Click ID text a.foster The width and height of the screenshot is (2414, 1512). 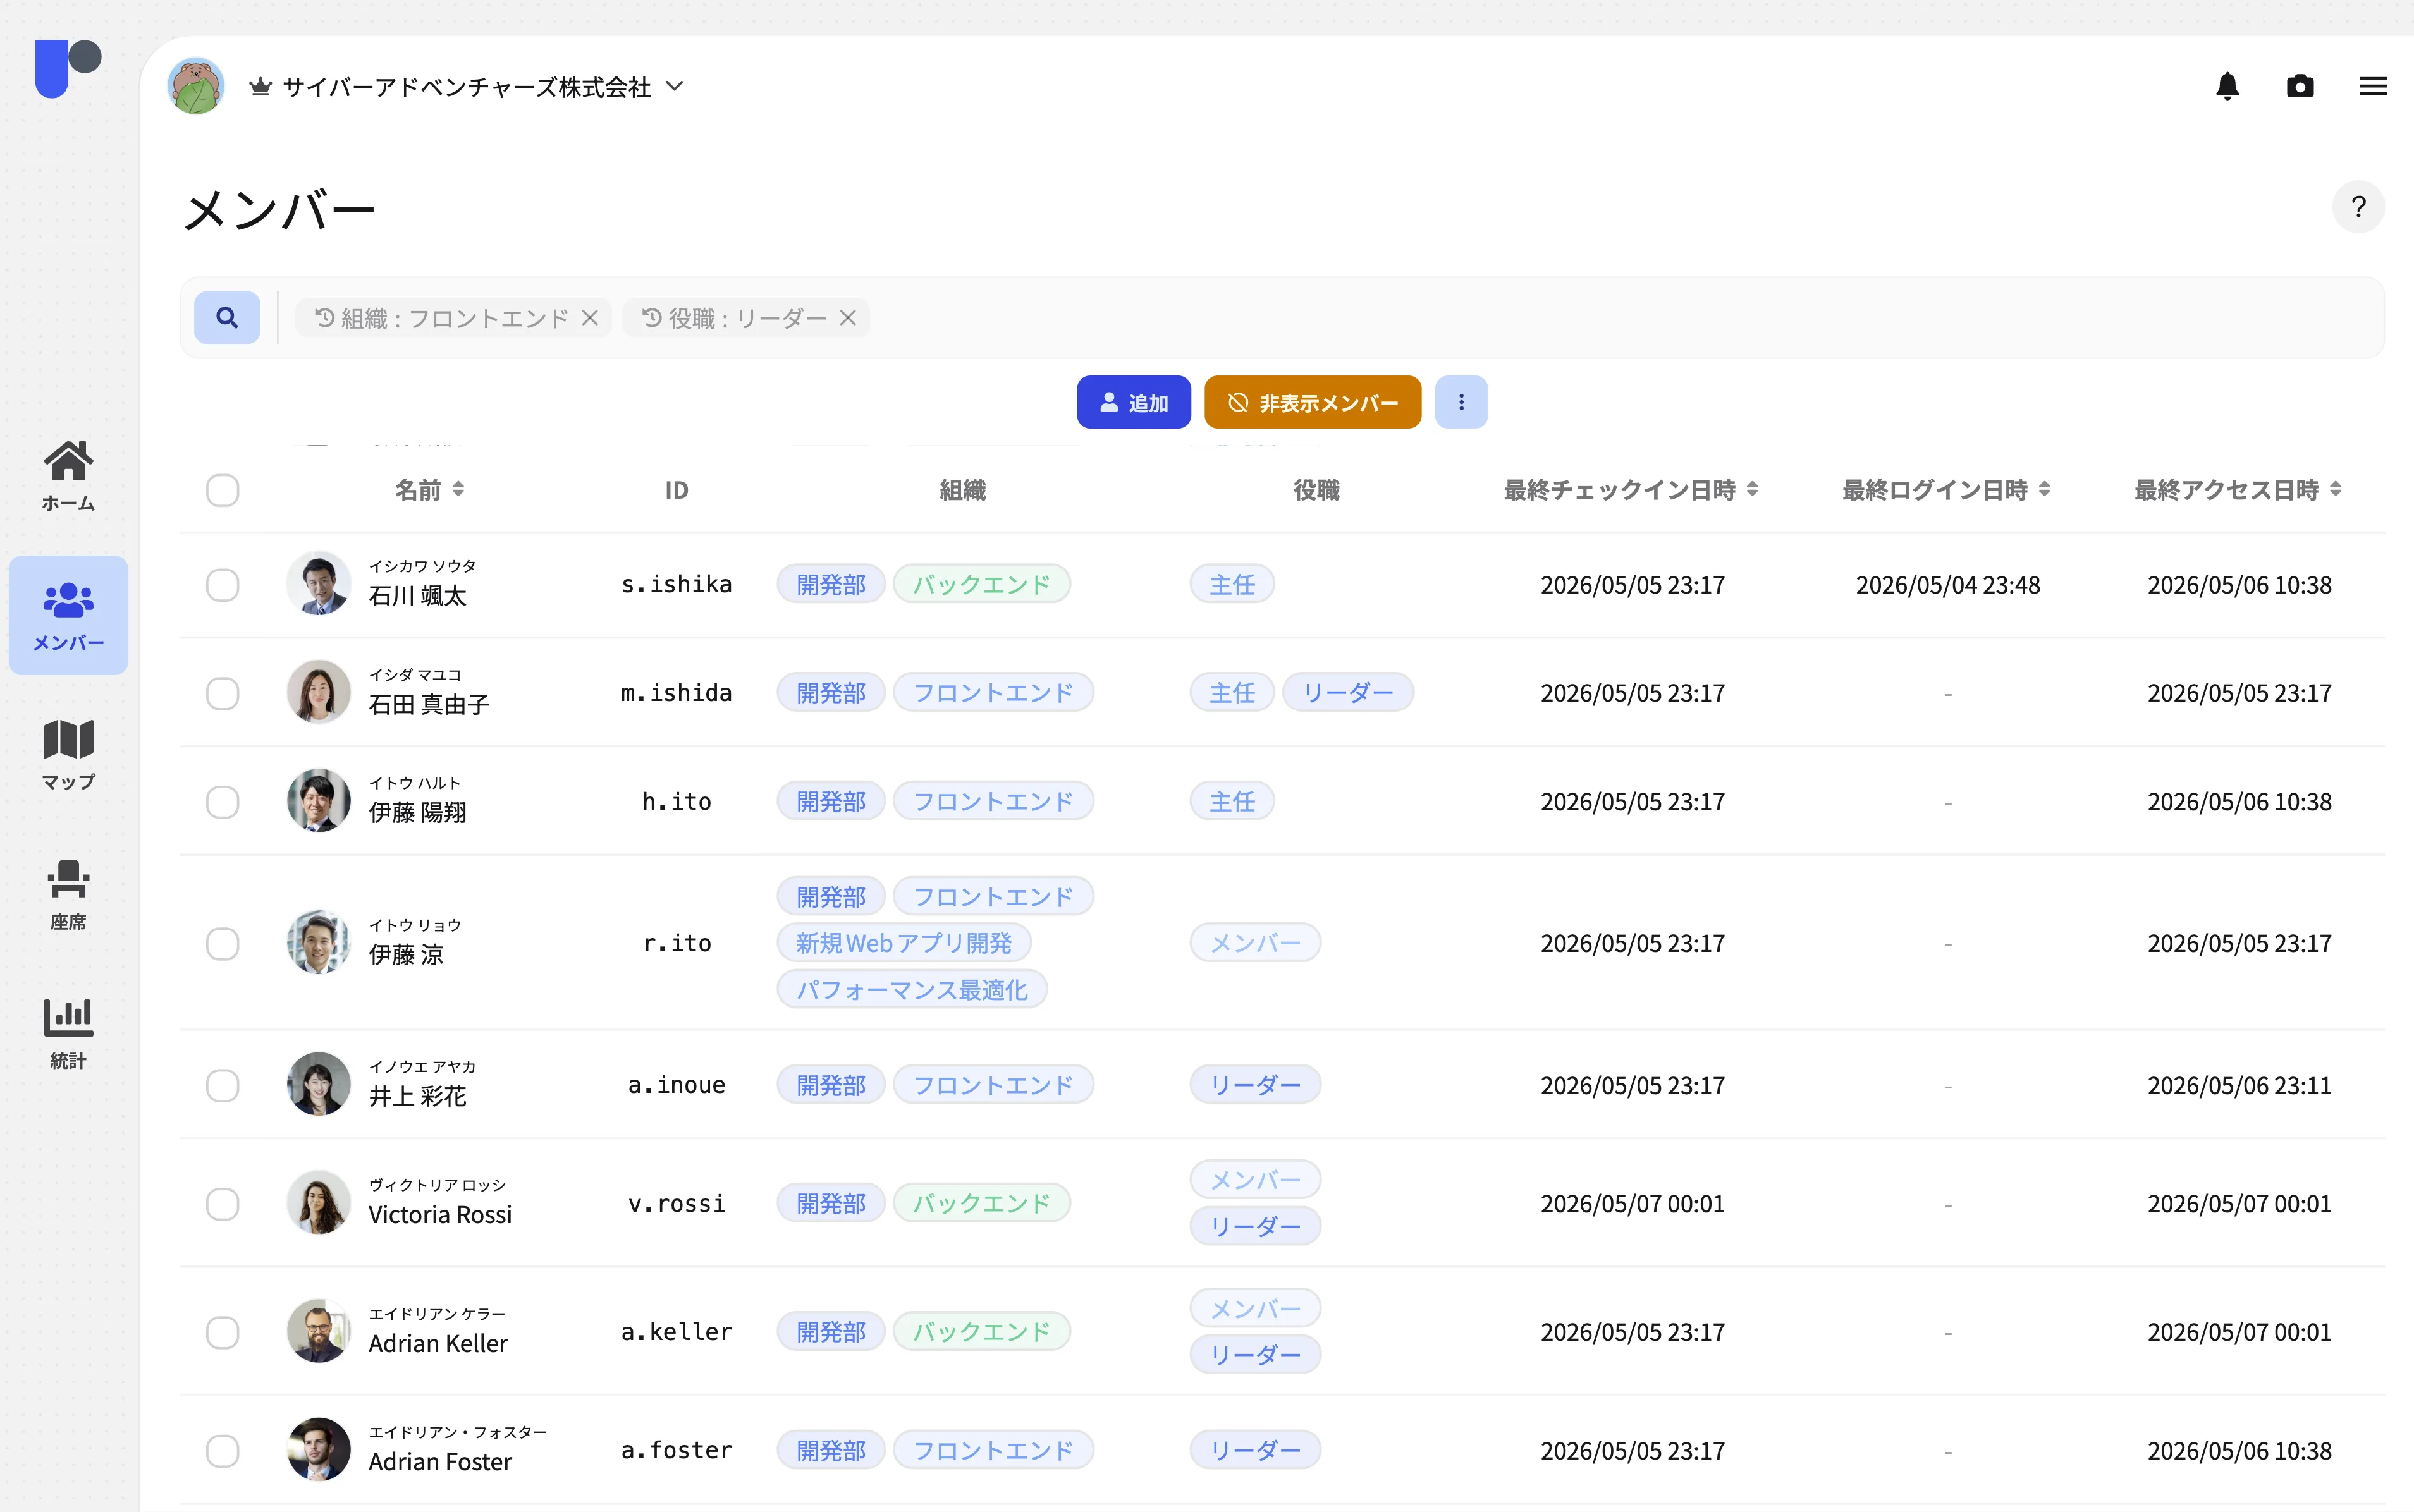pos(676,1451)
